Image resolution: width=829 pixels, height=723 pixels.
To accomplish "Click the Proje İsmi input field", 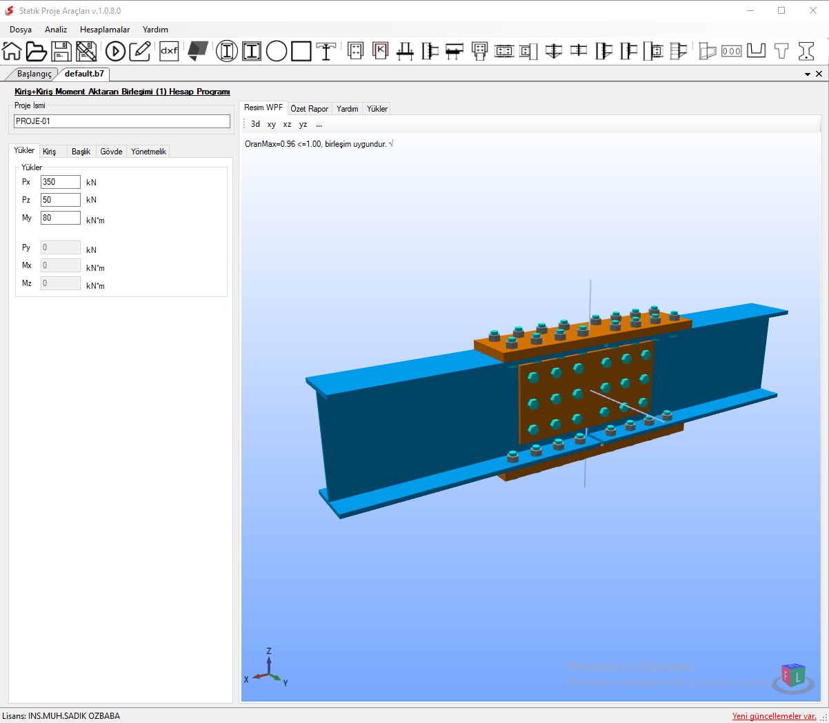I will coord(122,121).
